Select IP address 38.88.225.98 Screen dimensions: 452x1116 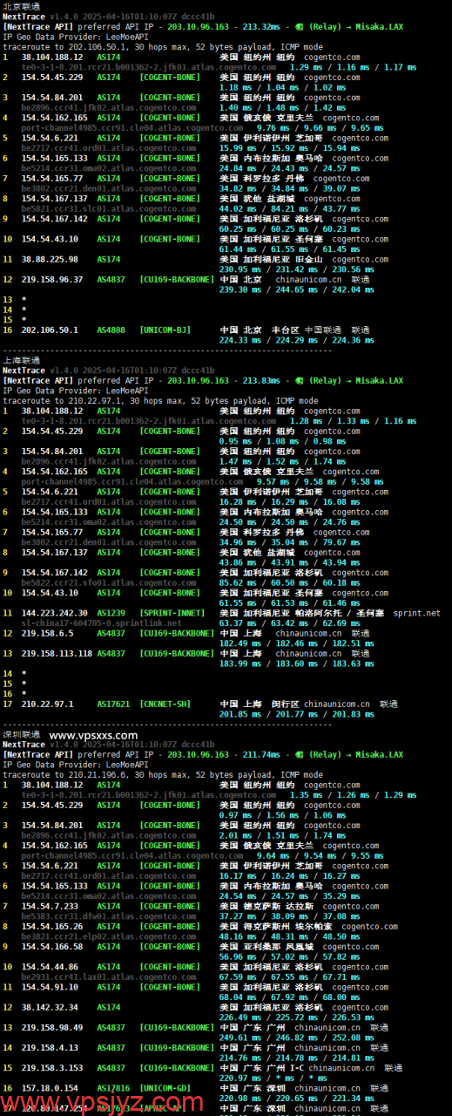pyautogui.click(x=50, y=259)
